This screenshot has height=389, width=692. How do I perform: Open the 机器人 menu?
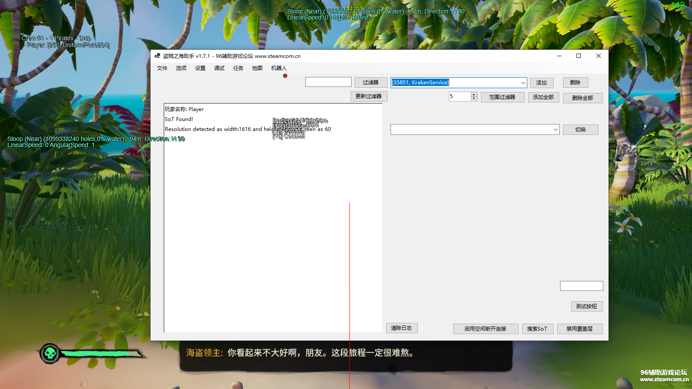coord(279,68)
